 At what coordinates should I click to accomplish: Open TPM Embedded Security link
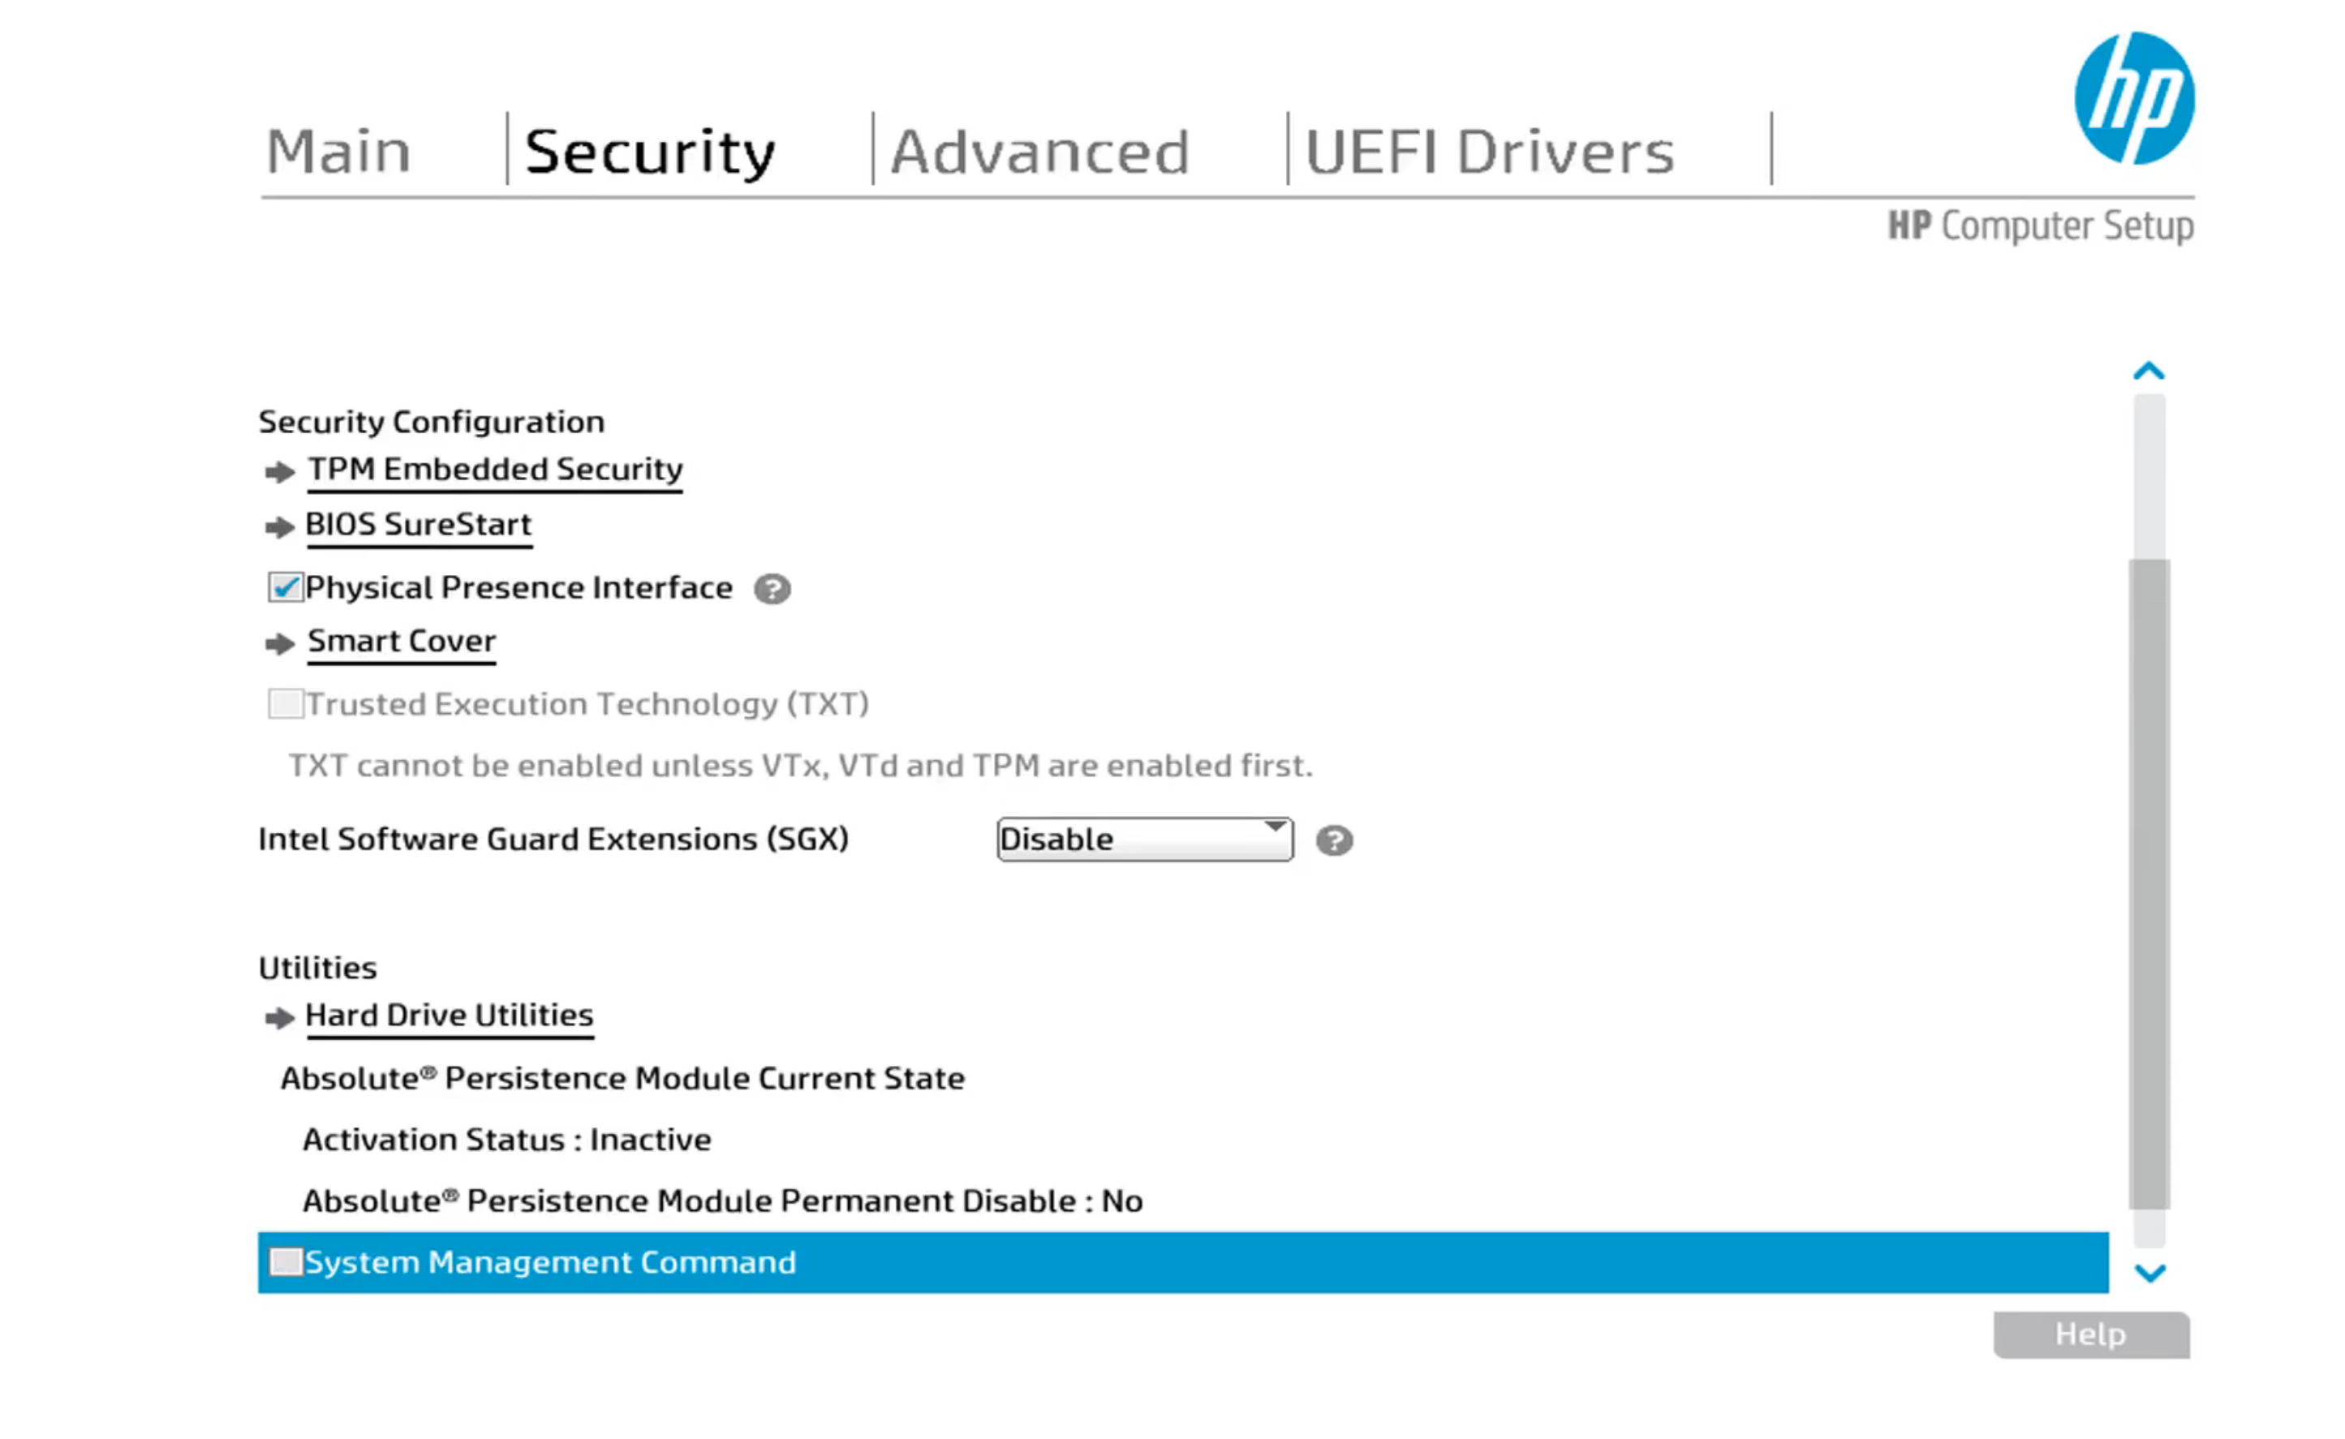495,469
